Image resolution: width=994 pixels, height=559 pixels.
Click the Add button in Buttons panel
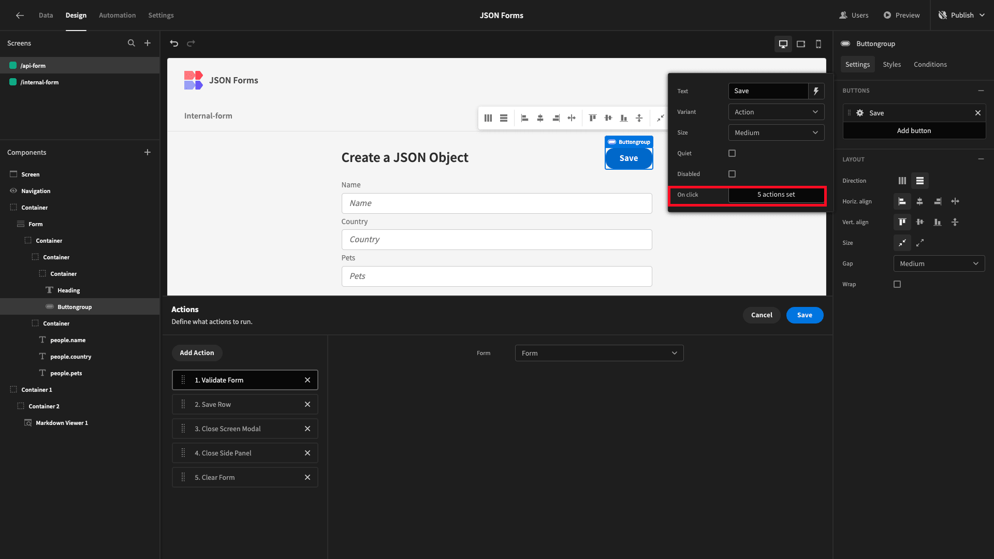point(913,130)
